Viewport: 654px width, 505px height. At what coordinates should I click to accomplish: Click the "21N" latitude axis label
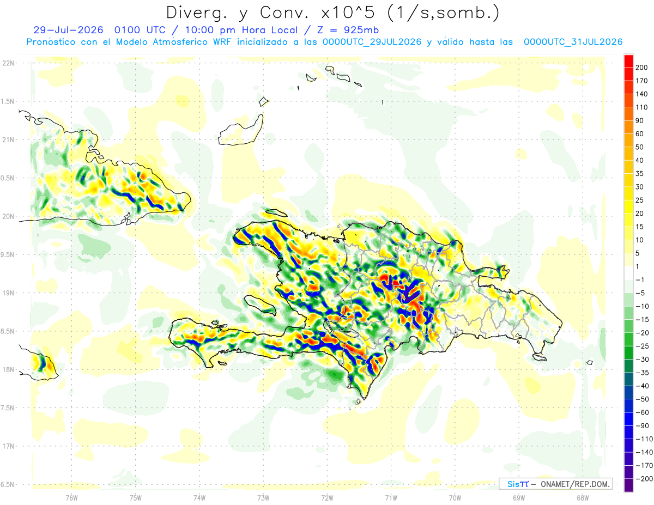8,139
